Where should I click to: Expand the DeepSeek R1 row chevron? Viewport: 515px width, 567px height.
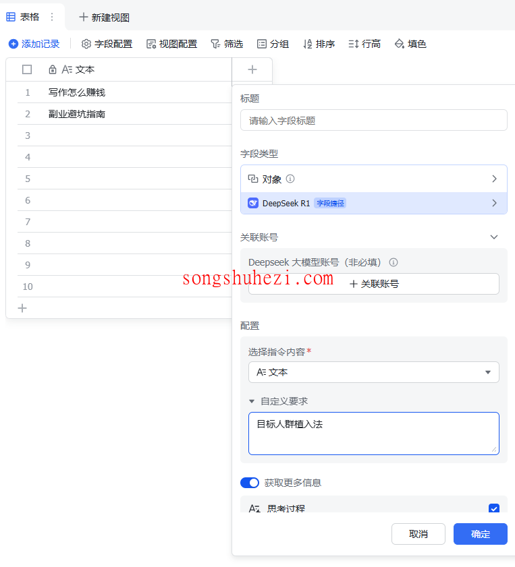494,203
